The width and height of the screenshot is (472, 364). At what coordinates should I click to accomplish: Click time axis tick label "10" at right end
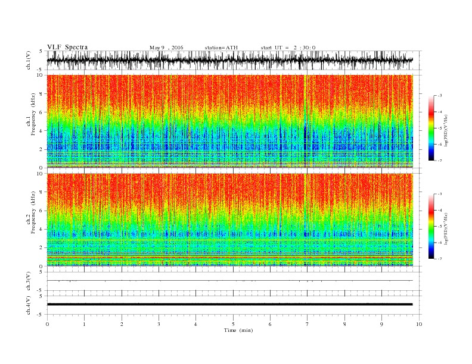pos(419,324)
